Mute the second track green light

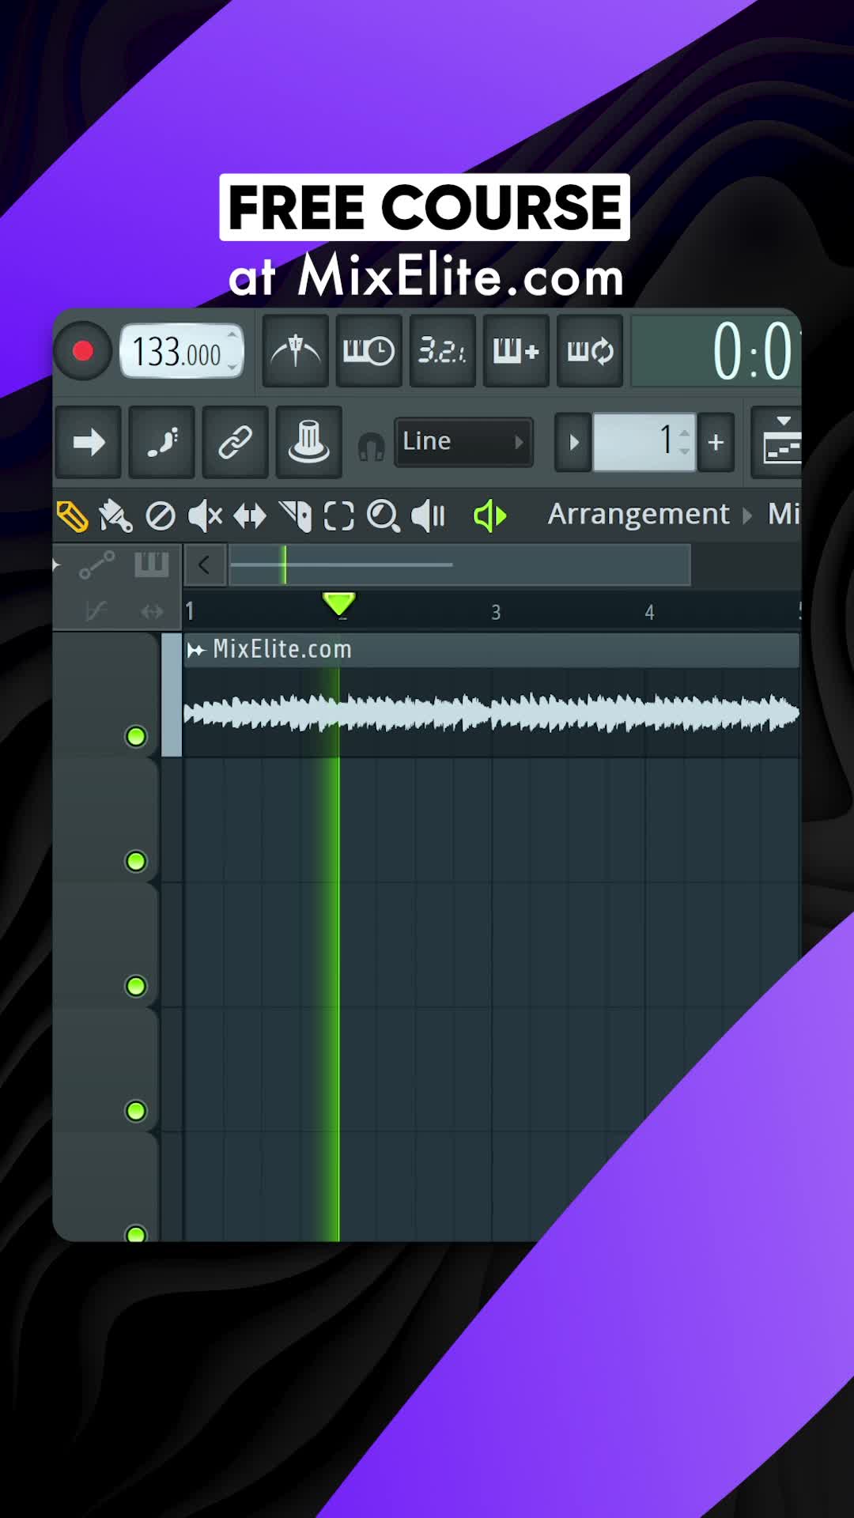pyautogui.click(x=136, y=861)
